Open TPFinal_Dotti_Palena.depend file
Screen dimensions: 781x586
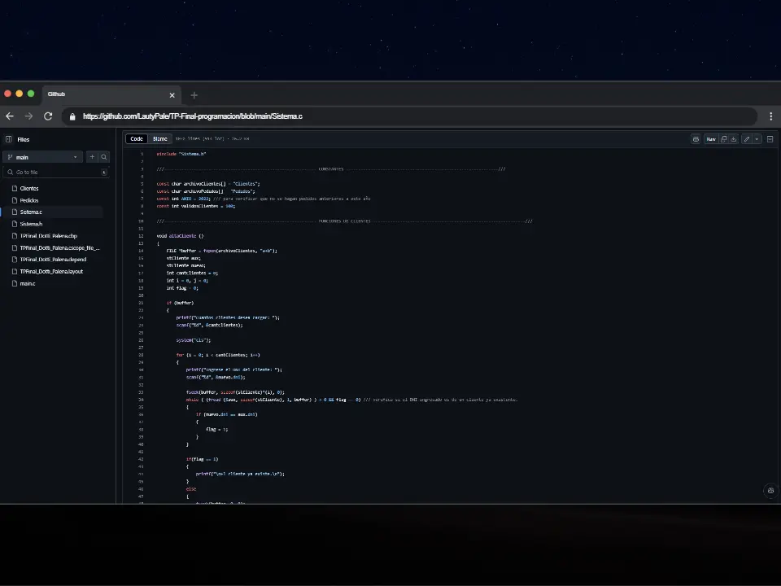point(53,260)
